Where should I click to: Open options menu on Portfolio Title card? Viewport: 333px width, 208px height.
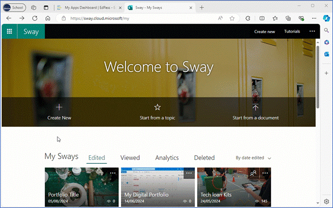113,173
